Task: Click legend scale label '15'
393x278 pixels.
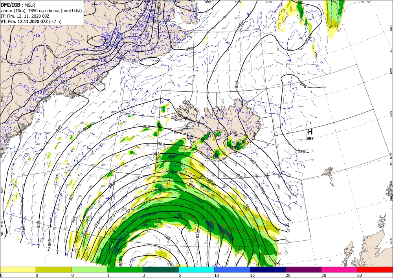Action: 252,275
